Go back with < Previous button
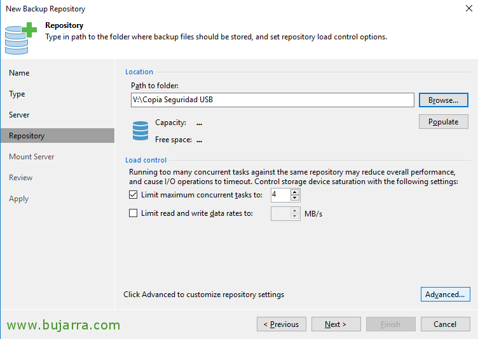The height and width of the screenshot is (339, 478). click(282, 324)
